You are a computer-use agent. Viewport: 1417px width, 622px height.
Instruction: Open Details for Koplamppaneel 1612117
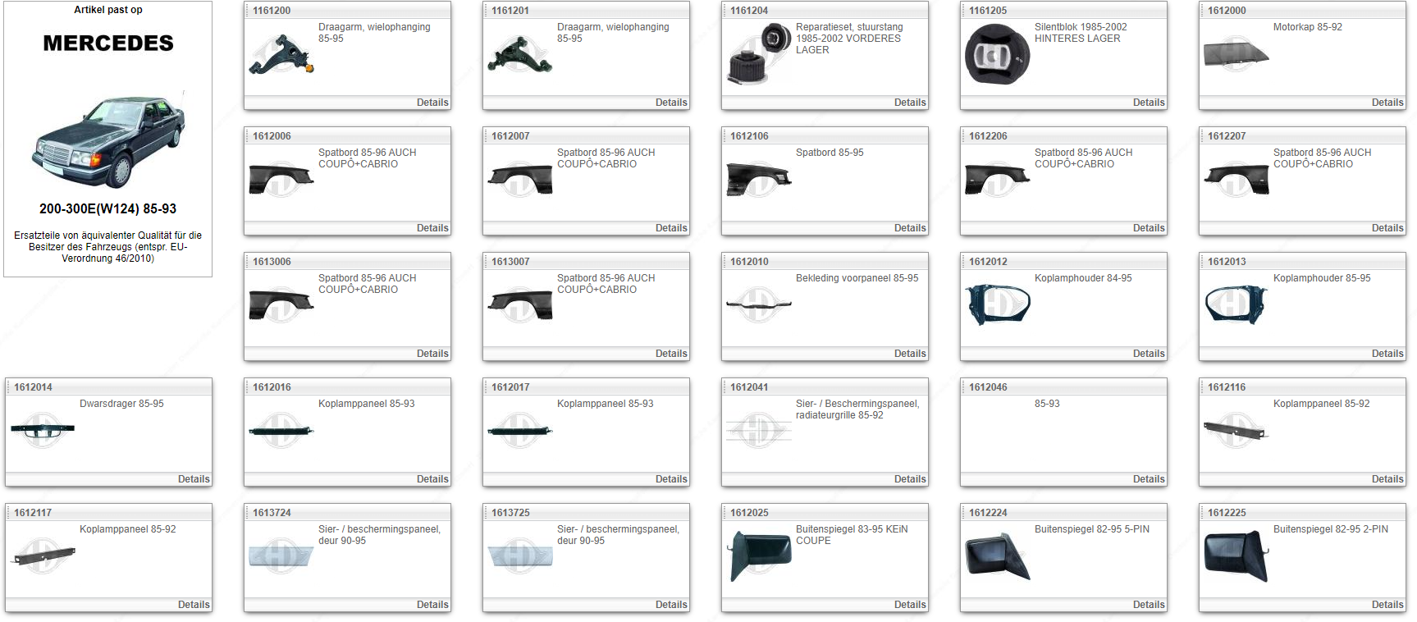pos(194,605)
